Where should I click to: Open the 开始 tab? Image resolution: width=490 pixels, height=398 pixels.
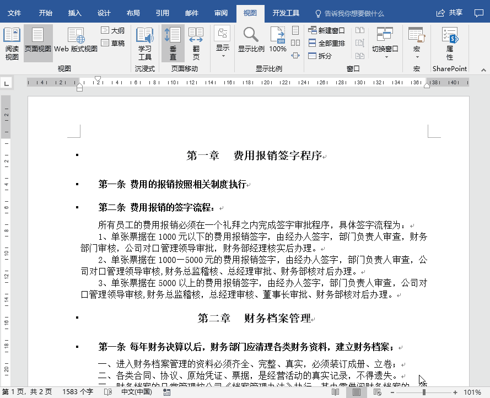[x=45, y=13]
